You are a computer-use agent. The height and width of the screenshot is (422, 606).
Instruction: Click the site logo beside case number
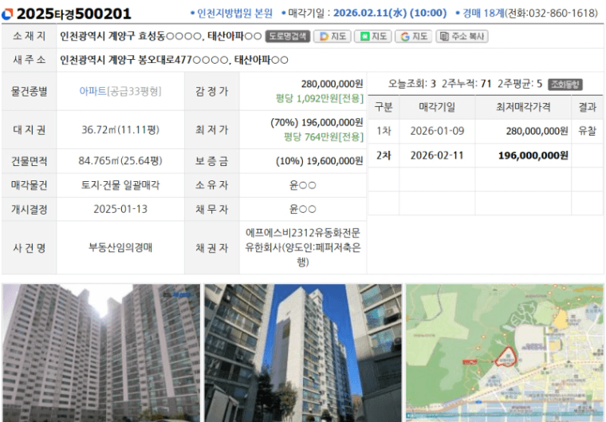(x=8, y=14)
